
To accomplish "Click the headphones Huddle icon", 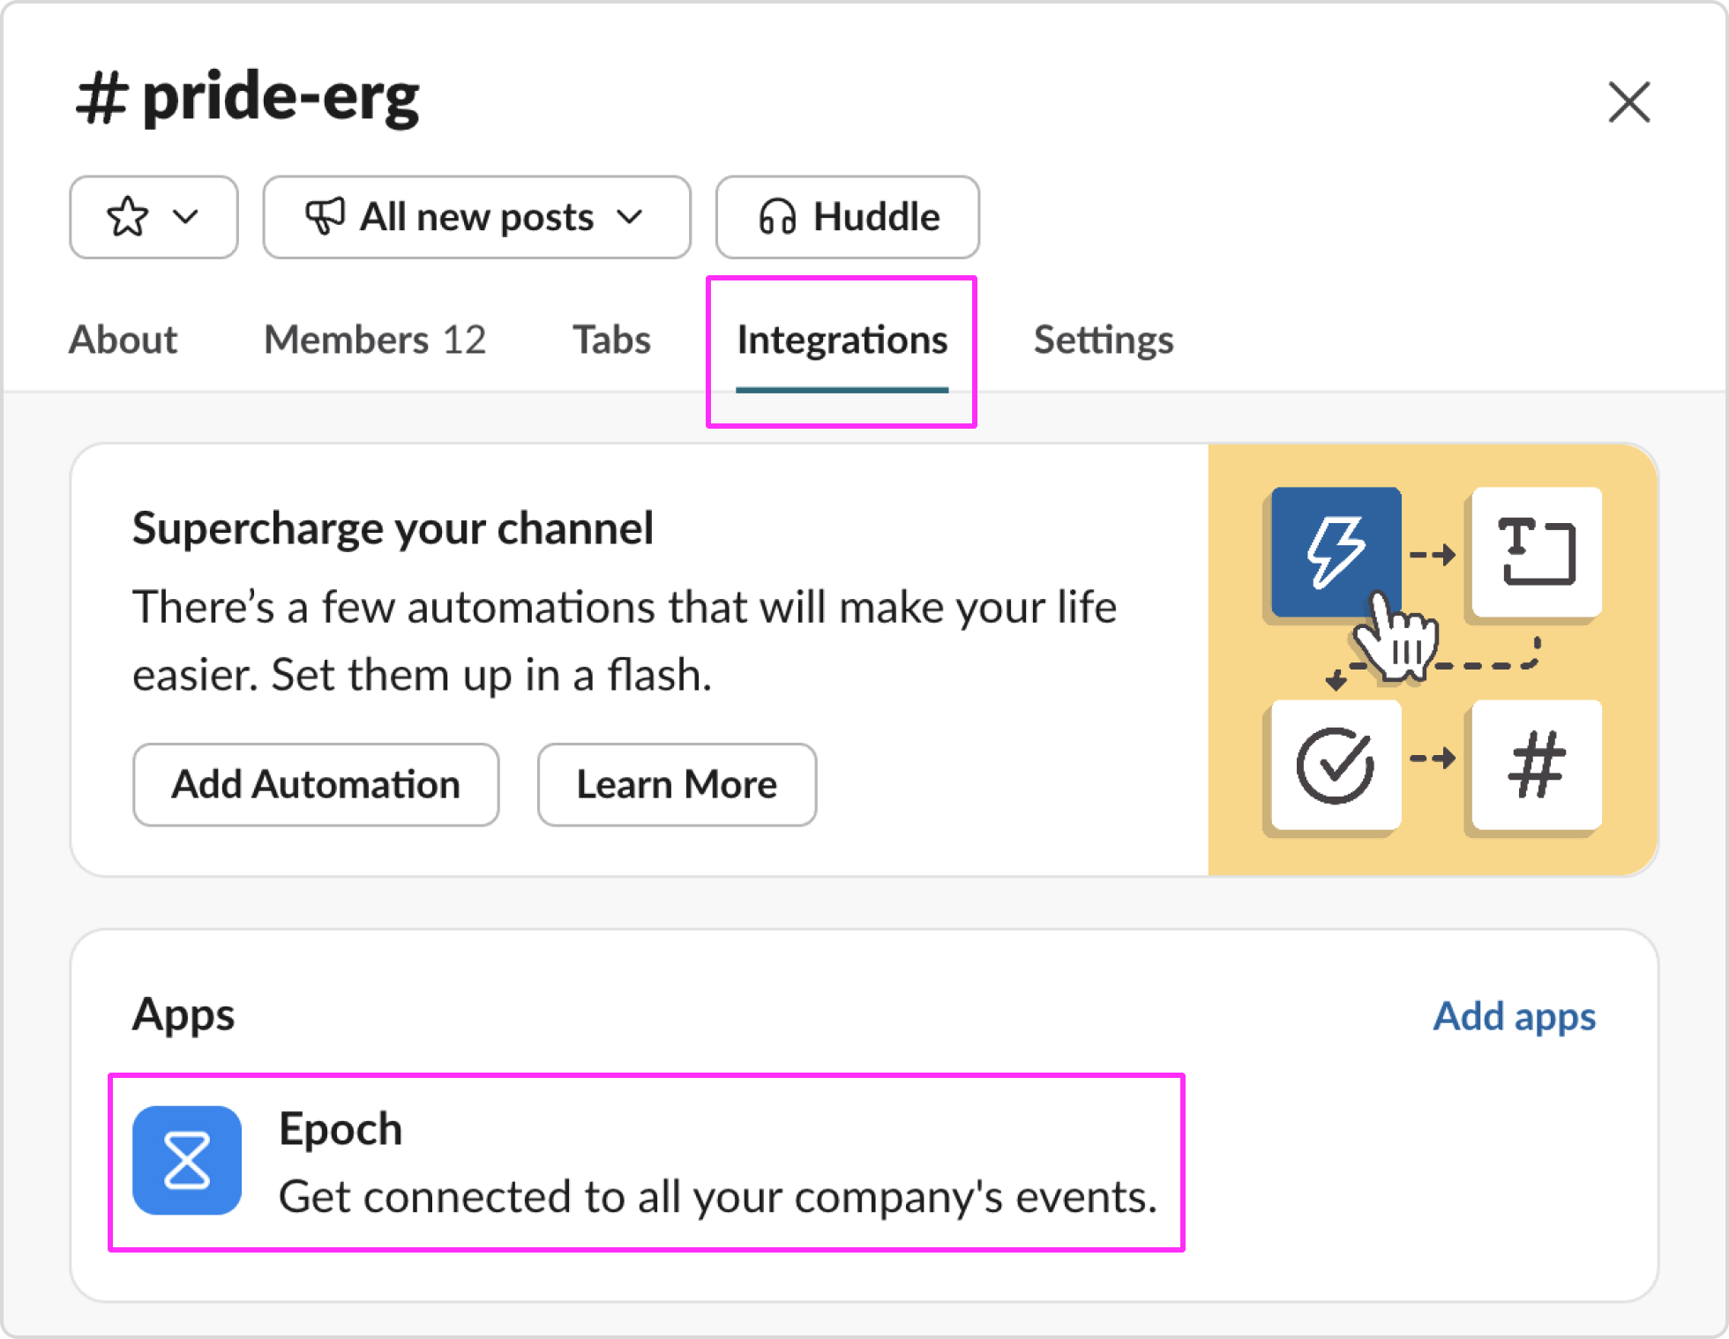I will [777, 217].
